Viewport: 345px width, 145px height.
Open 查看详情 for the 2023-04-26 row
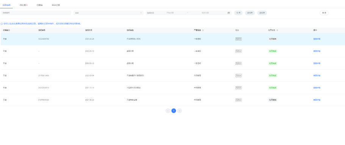coord(317,39)
